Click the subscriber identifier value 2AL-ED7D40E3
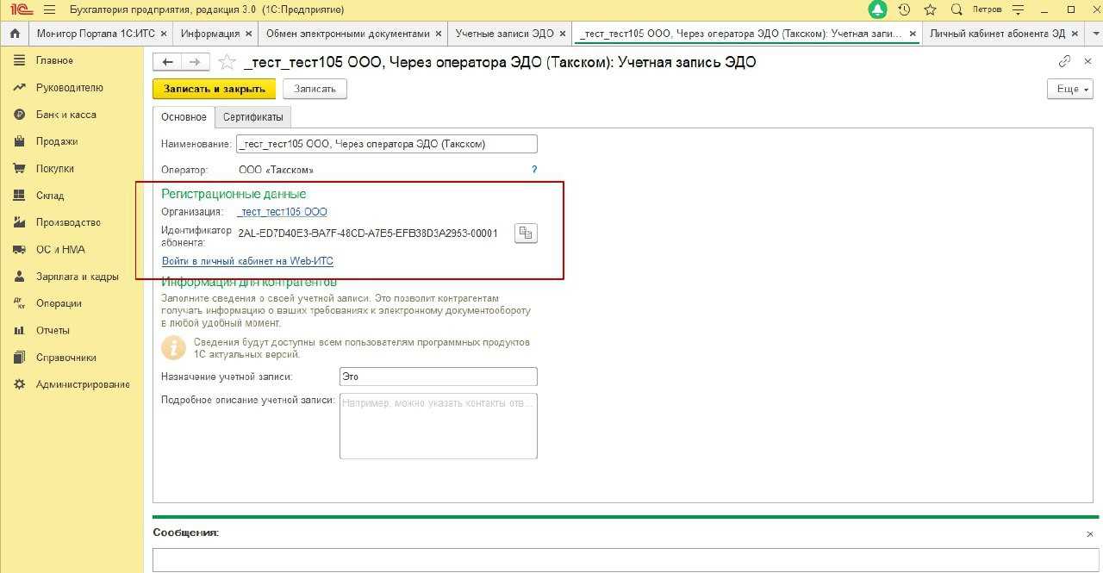Viewport: 1103px width, 573px height. coord(368,234)
